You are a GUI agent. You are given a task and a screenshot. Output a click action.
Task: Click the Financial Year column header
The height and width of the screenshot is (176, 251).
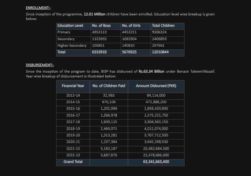coord(73,86)
